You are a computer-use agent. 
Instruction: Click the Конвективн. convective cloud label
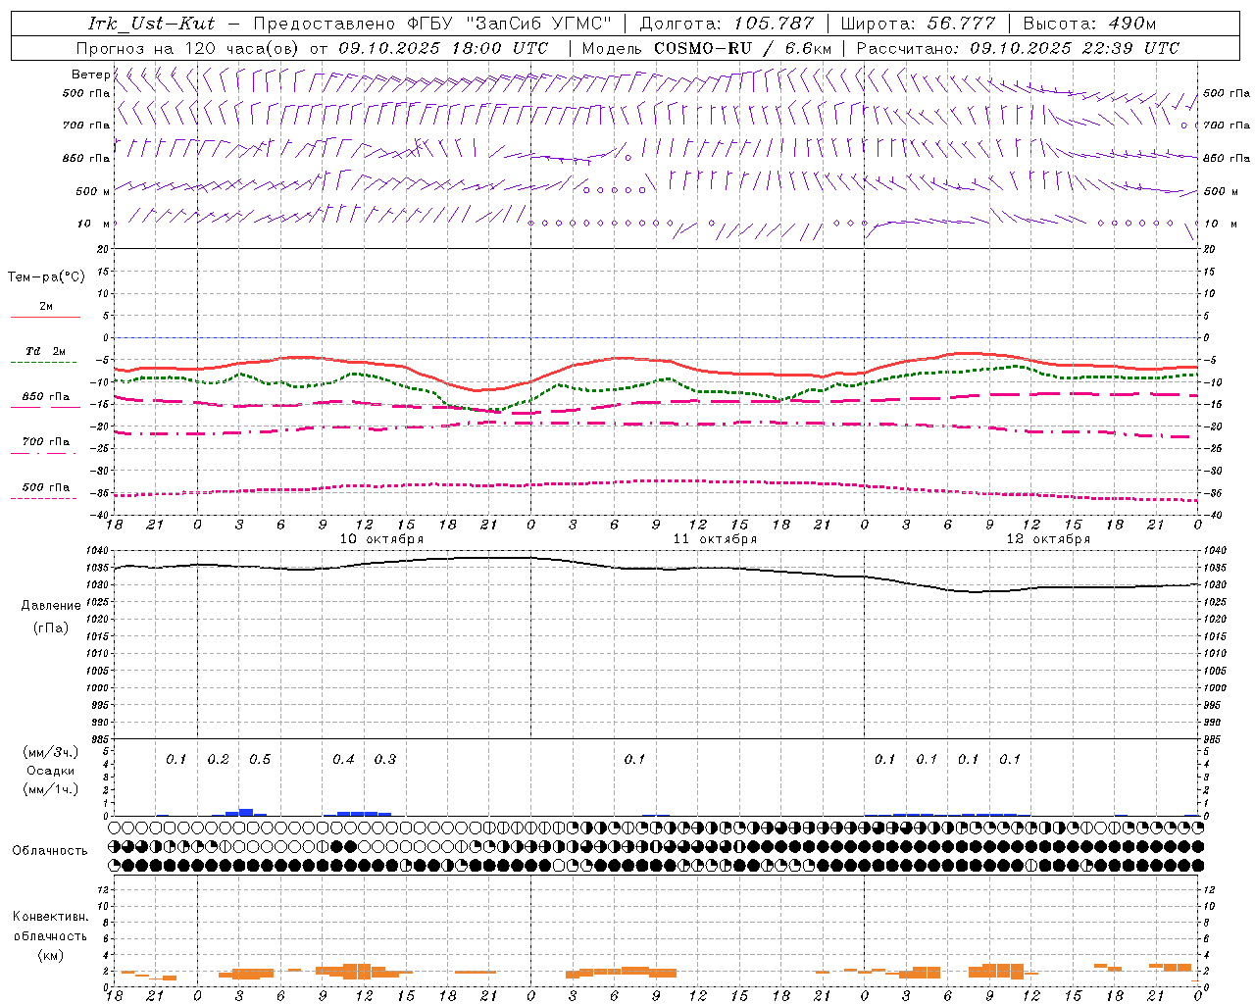[x=50, y=917]
